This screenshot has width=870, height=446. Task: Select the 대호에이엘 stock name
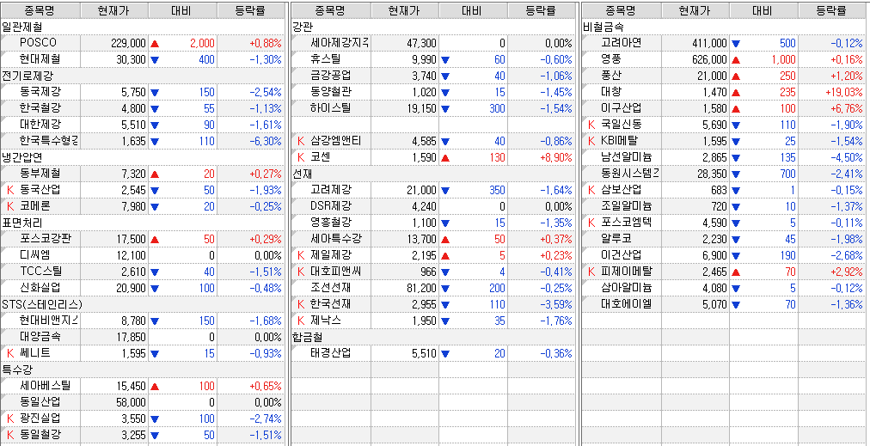(627, 304)
